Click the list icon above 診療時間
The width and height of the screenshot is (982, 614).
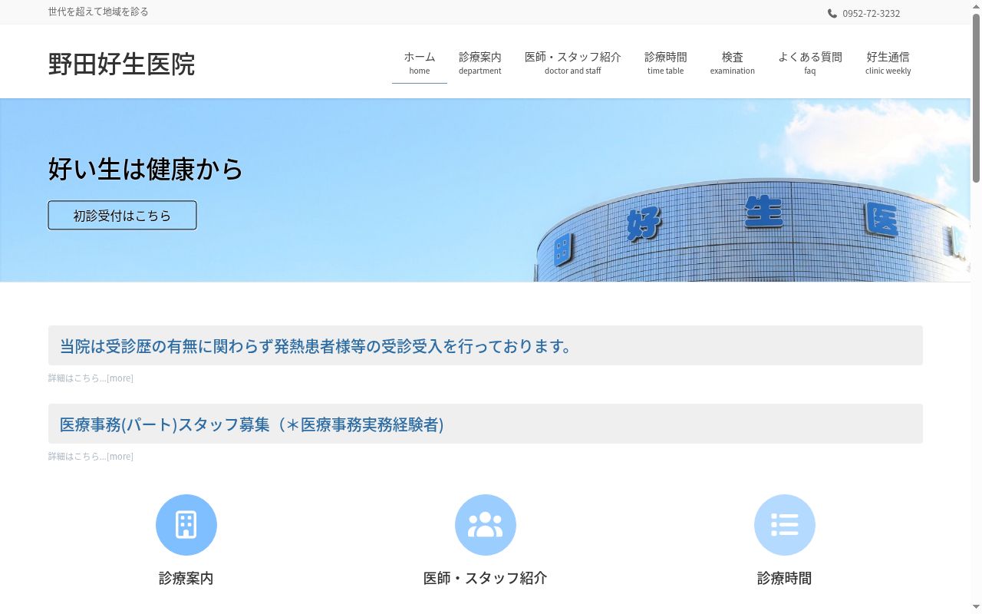785,525
